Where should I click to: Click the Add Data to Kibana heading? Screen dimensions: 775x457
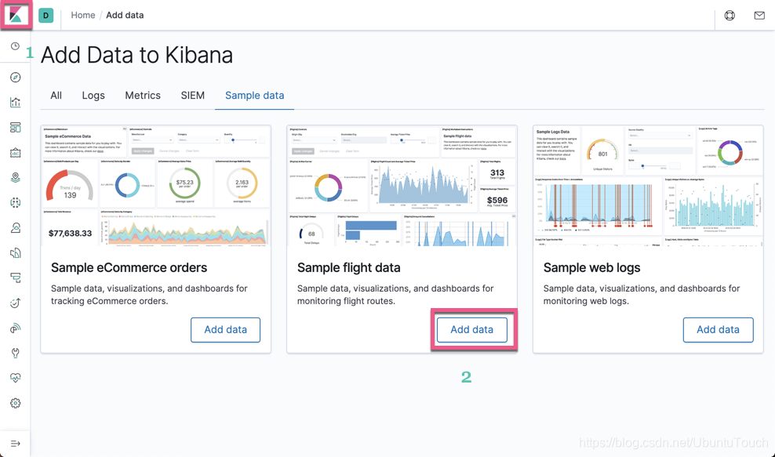(136, 55)
